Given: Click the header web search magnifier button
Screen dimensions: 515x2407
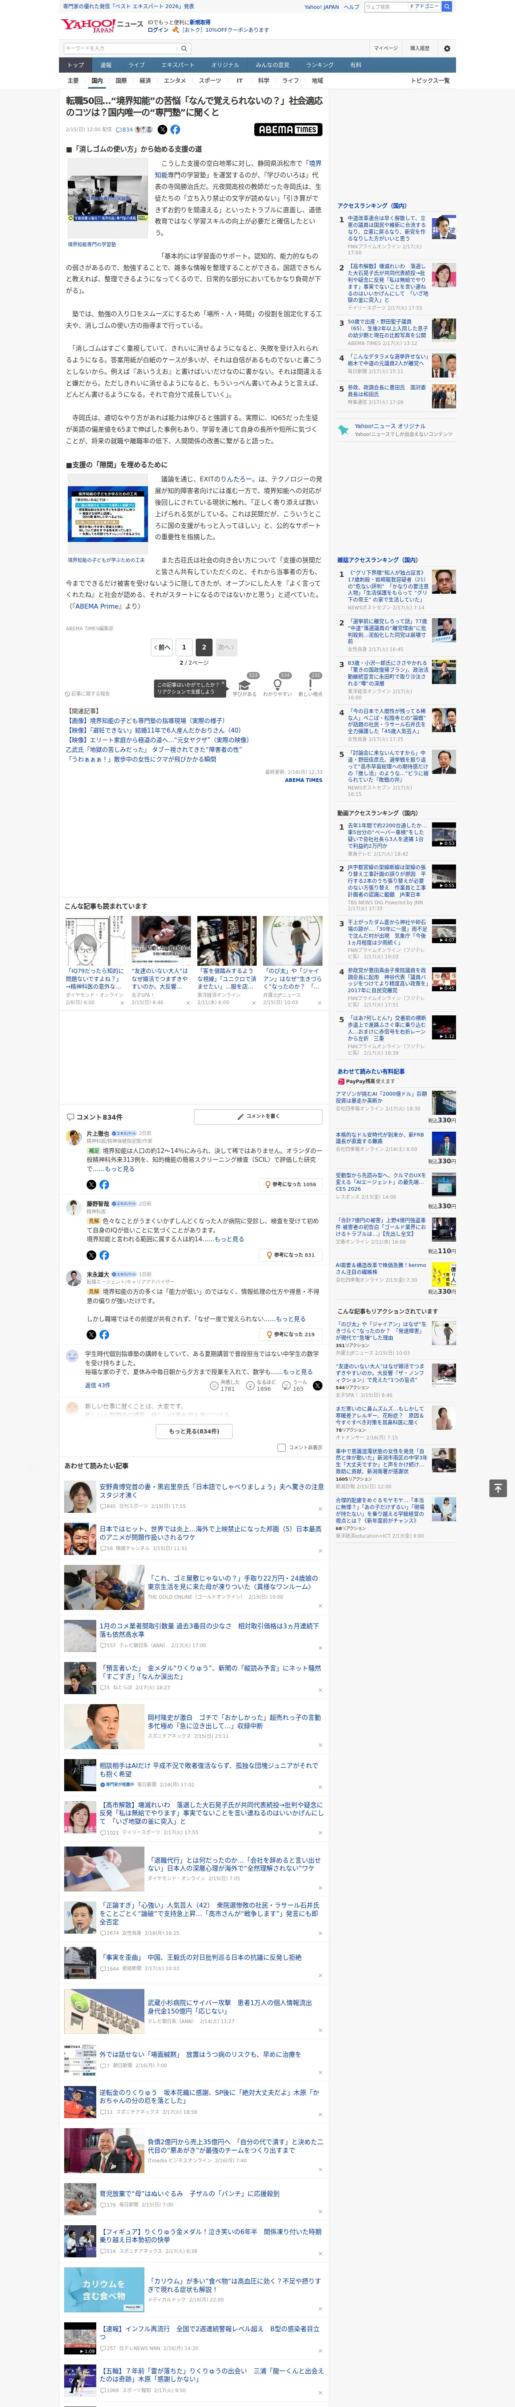Looking at the screenshot, I should pos(447,6).
